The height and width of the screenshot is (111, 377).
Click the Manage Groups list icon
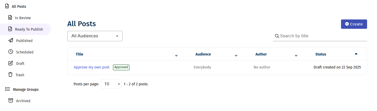point(8,89)
